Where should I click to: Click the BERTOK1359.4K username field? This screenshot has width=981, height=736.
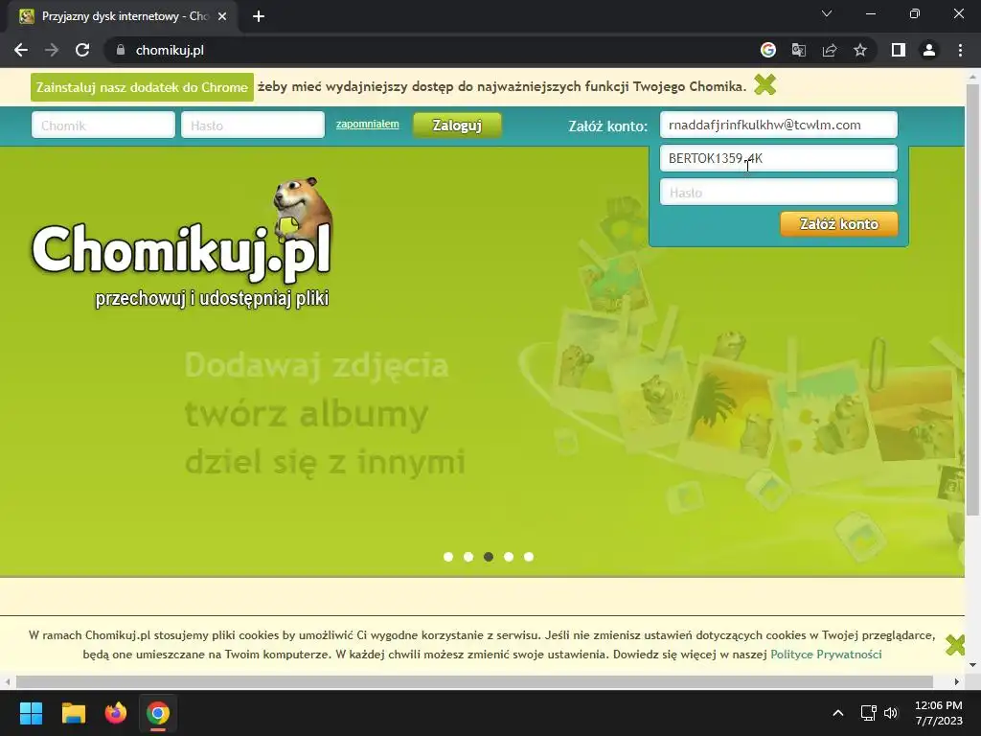coord(778,158)
